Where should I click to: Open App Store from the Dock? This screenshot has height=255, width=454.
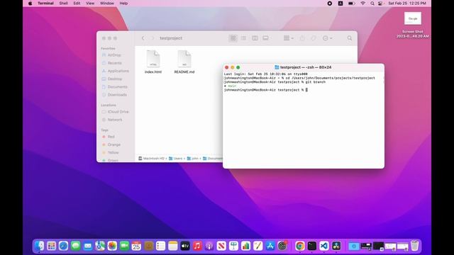[x=270, y=246]
